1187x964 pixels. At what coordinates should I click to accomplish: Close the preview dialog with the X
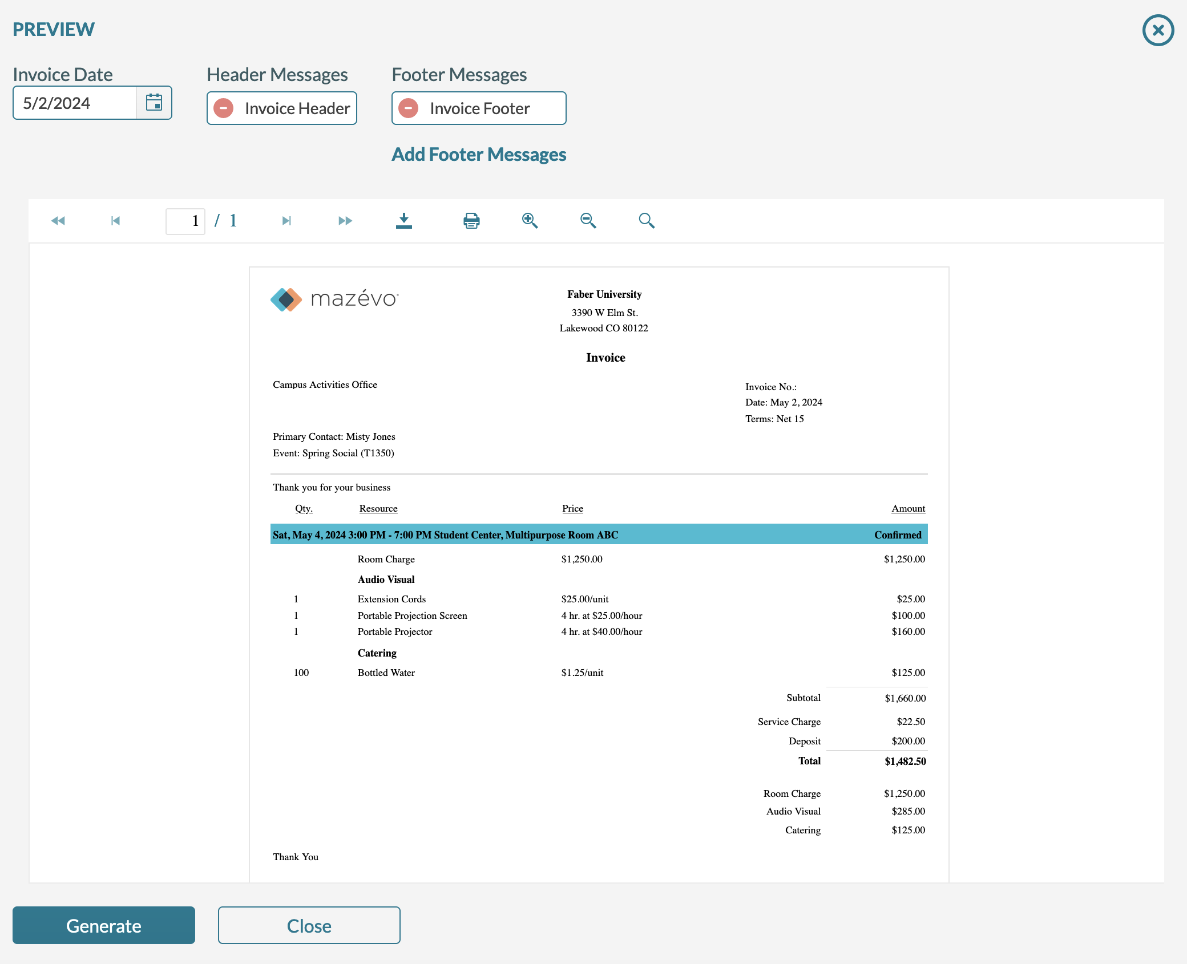click(1158, 30)
